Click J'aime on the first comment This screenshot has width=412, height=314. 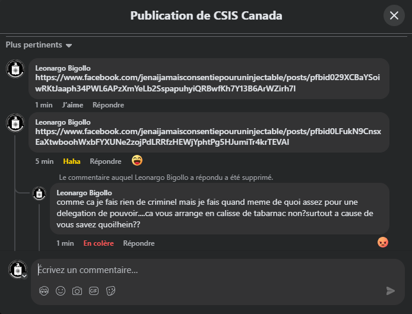(72, 105)
